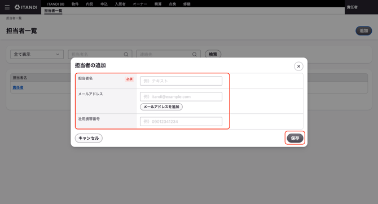Open the 精算 menu

point(158,4)
